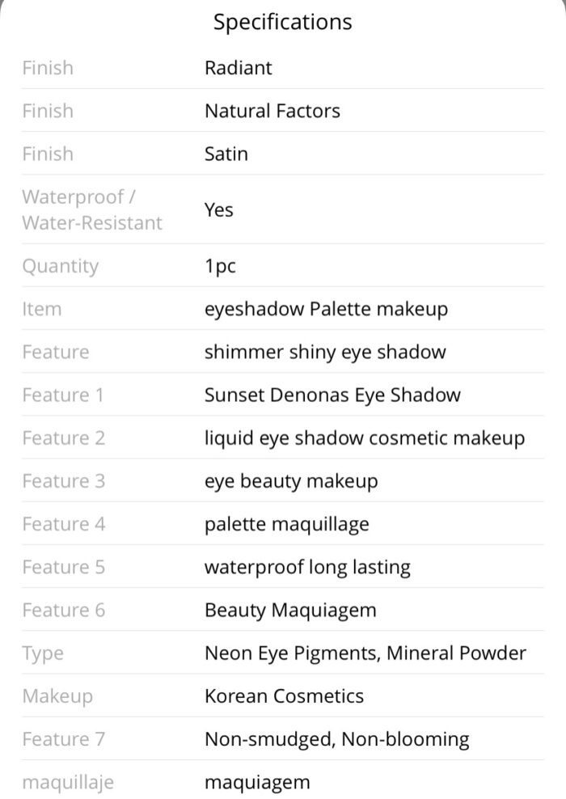Tap the Yes waterproof value
The height and width of the screenshot is (799, 566).
coord(218,209)
